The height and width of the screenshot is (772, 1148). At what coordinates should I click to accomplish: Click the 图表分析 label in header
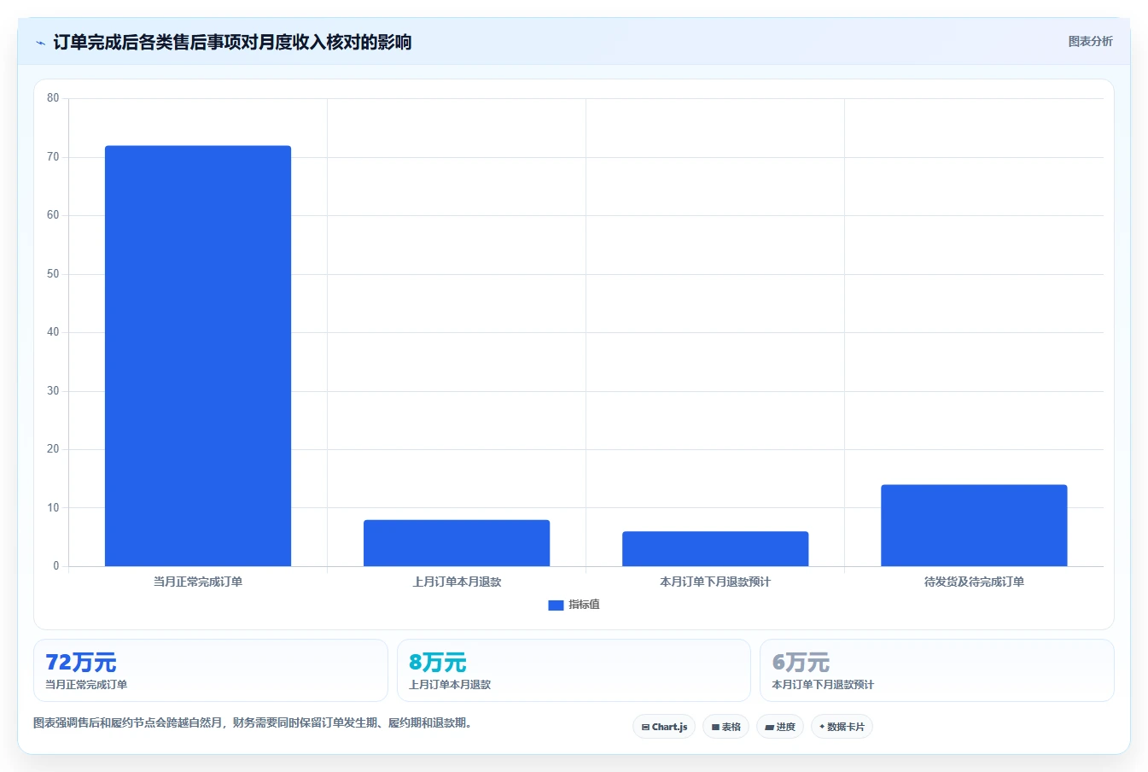coord(1090,41)
